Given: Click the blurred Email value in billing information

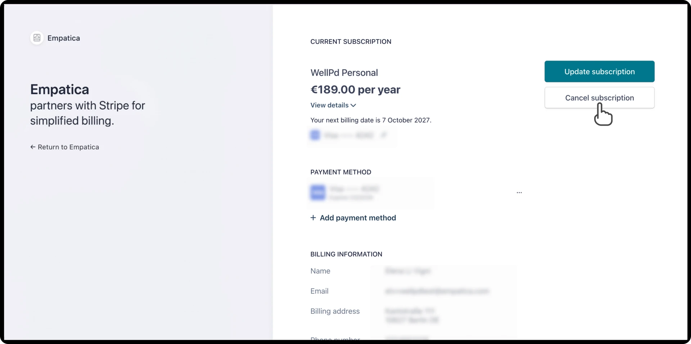Looking at the screenshot, I should (437, 291).
